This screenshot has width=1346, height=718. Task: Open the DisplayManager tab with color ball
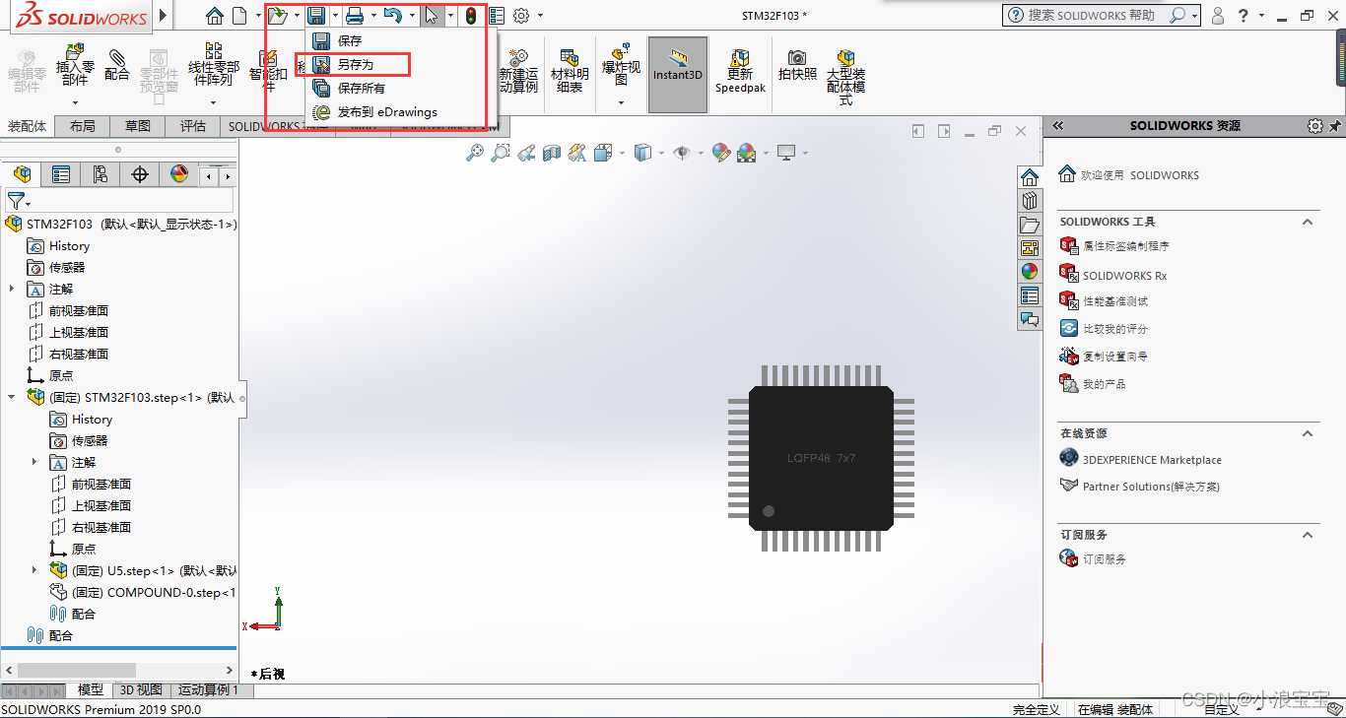[179, 174]
